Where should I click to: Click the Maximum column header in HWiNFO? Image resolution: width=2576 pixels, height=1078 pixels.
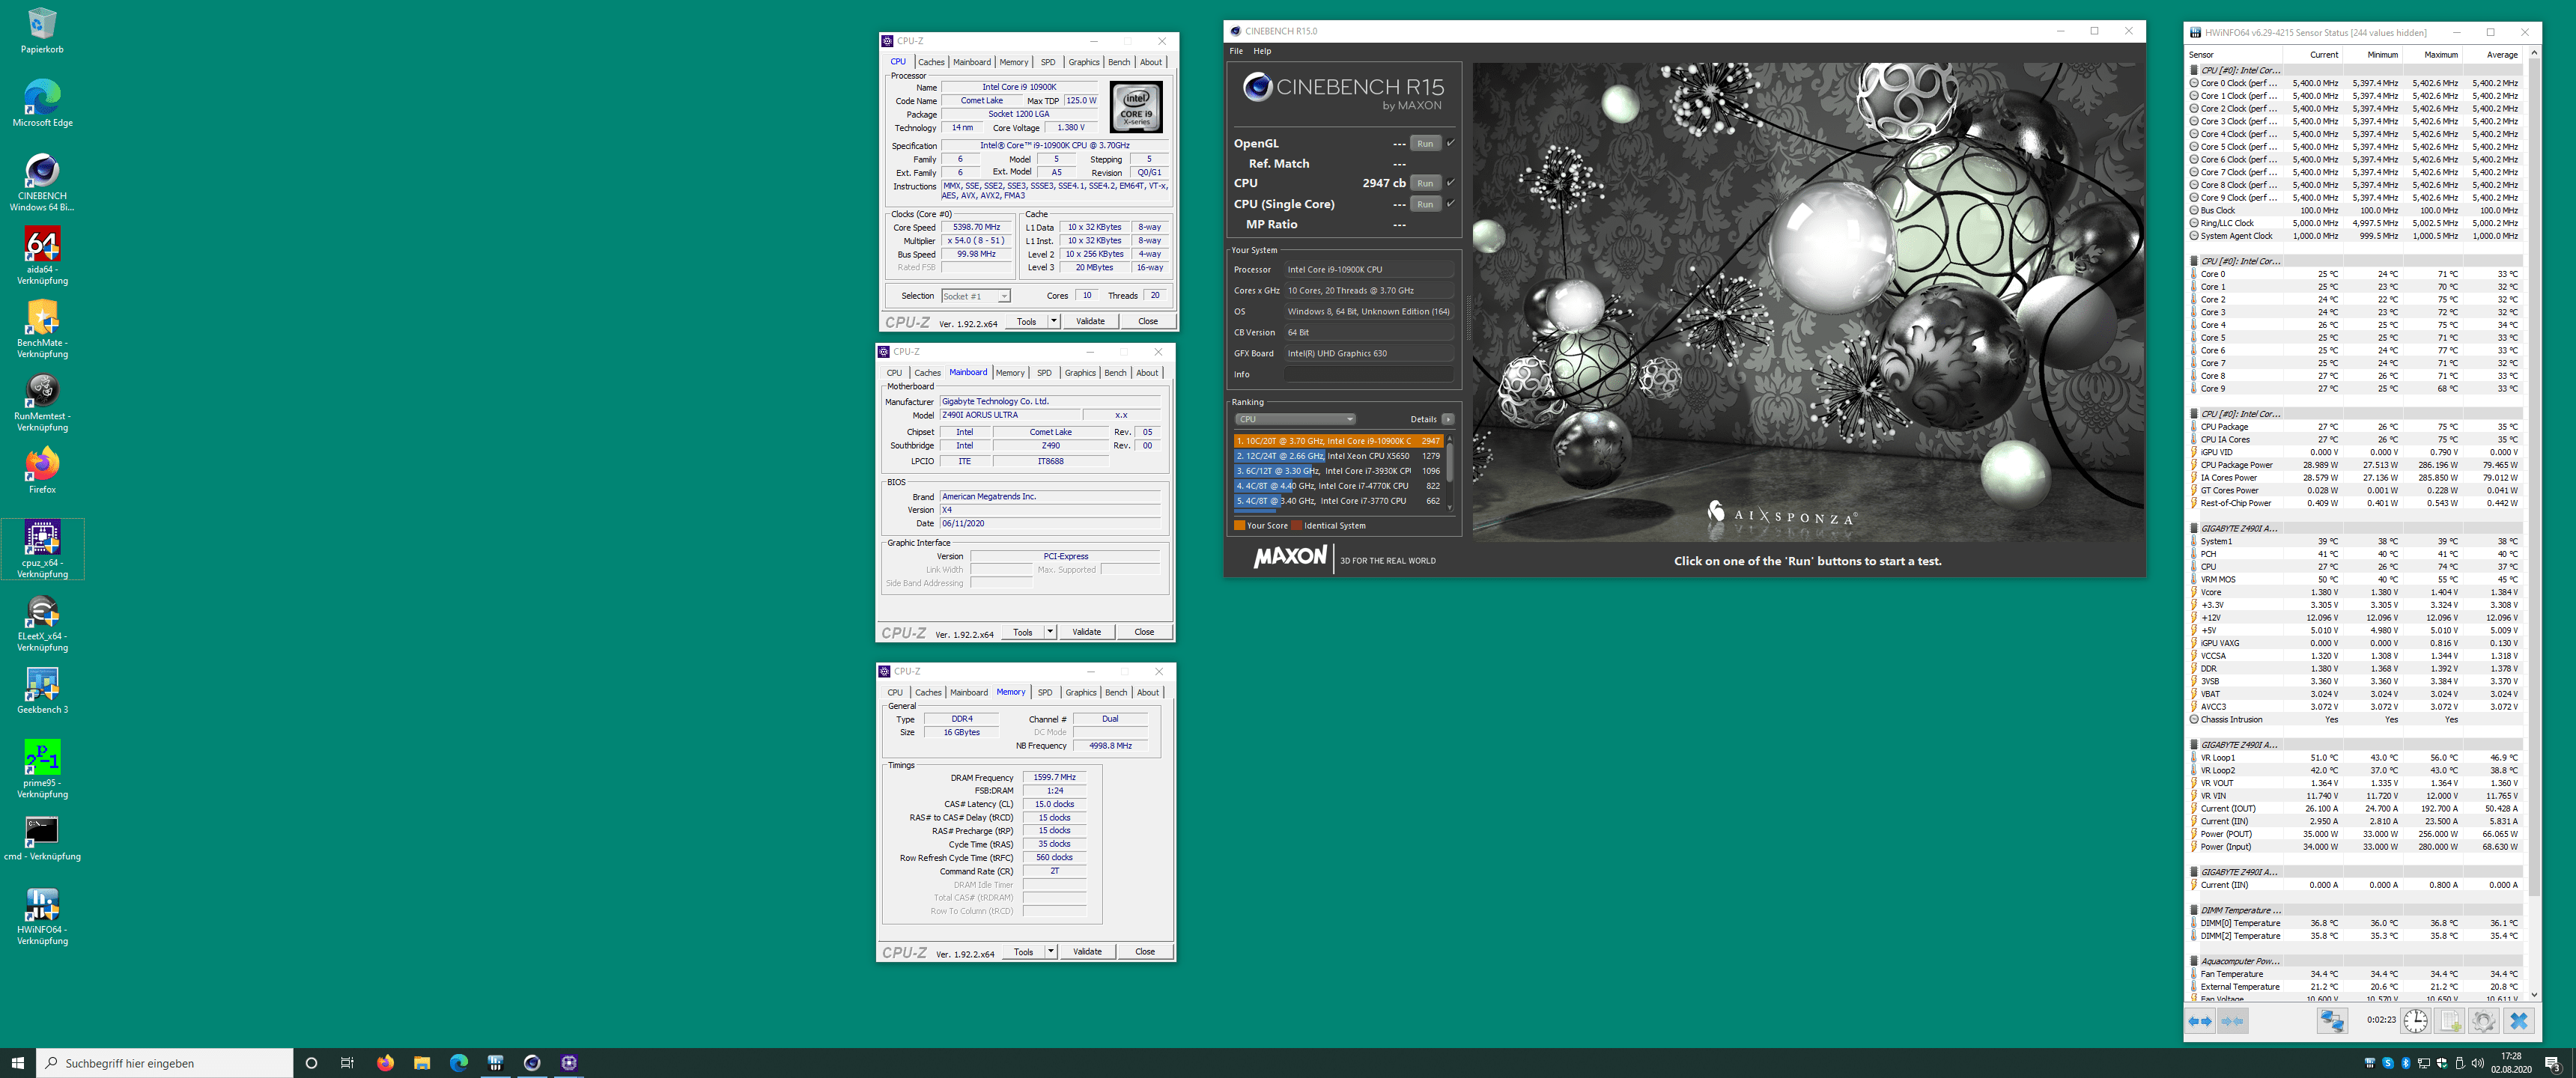(x=2434, y=55)
